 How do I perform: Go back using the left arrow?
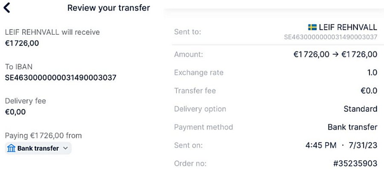point(6,8)
